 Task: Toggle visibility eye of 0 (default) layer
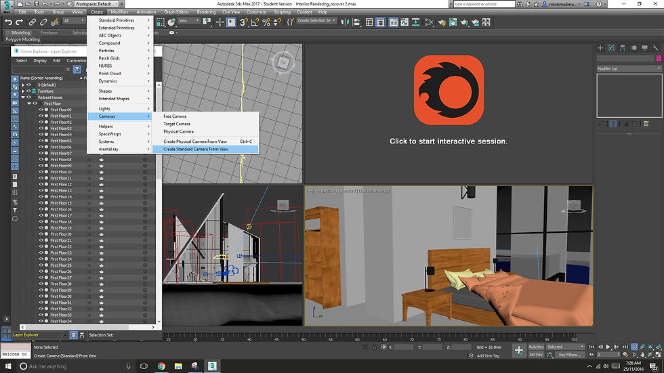tap(28, 85)
